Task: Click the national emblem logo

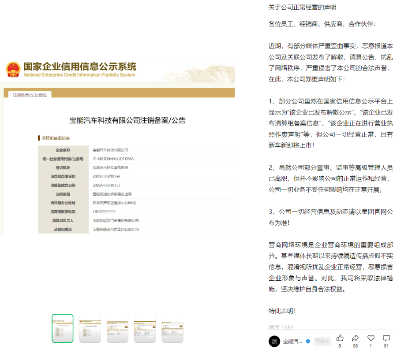Action: 13,69
